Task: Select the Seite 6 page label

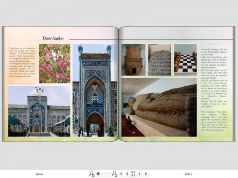Action: [39, 174]
